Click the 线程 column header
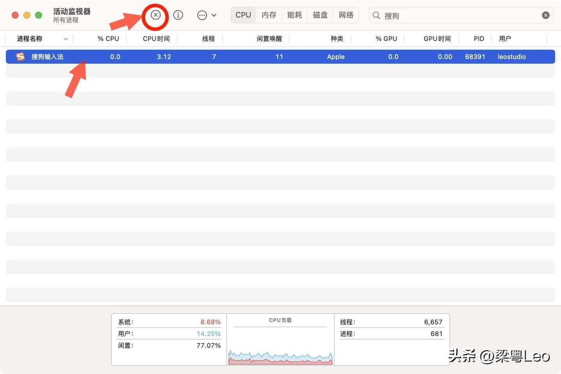 208,39
